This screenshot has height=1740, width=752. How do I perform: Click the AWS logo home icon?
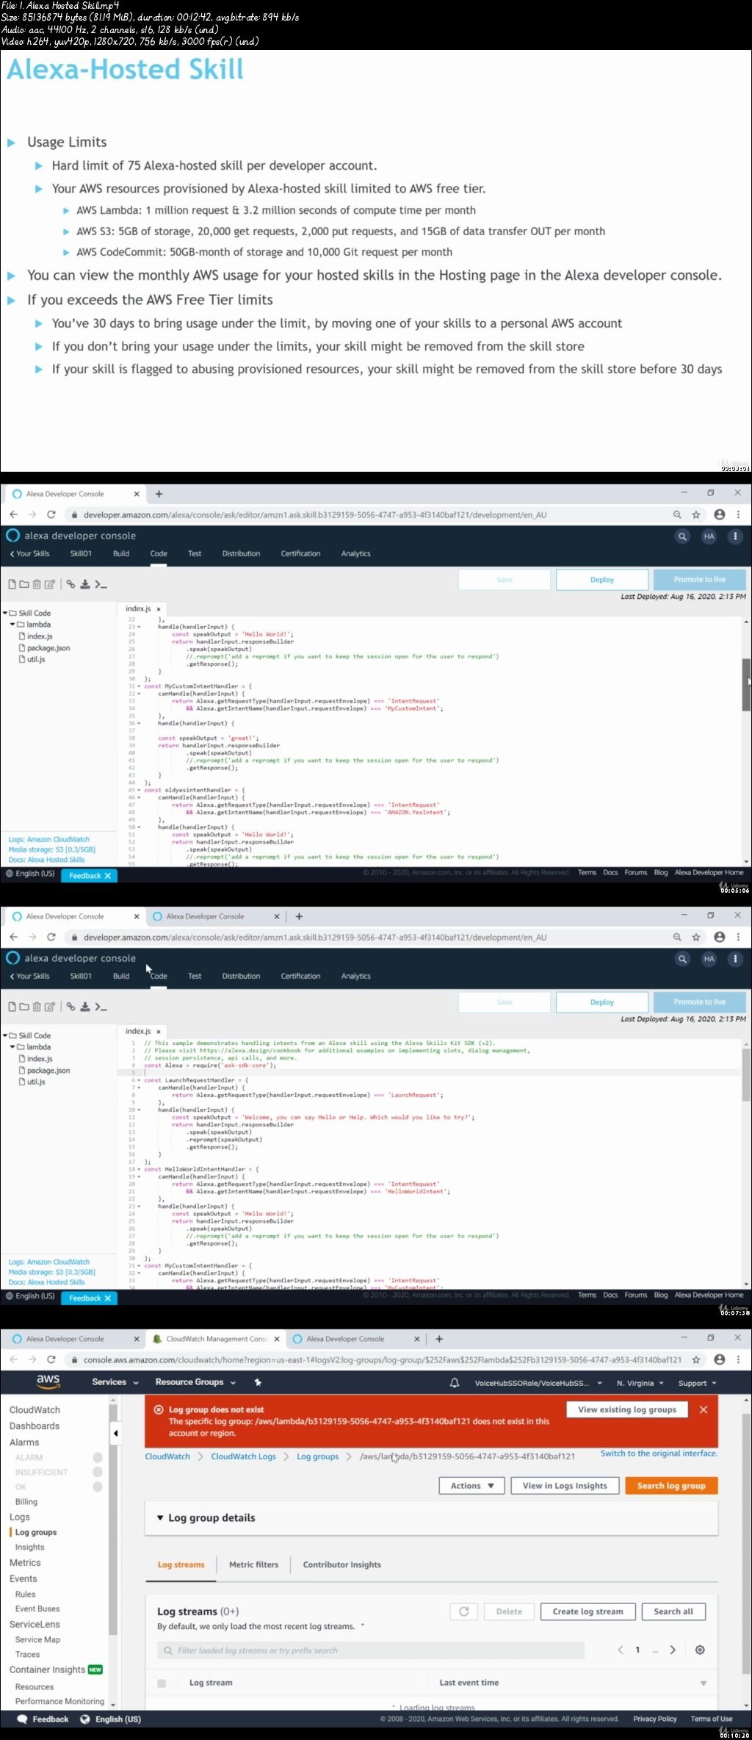48,1381
